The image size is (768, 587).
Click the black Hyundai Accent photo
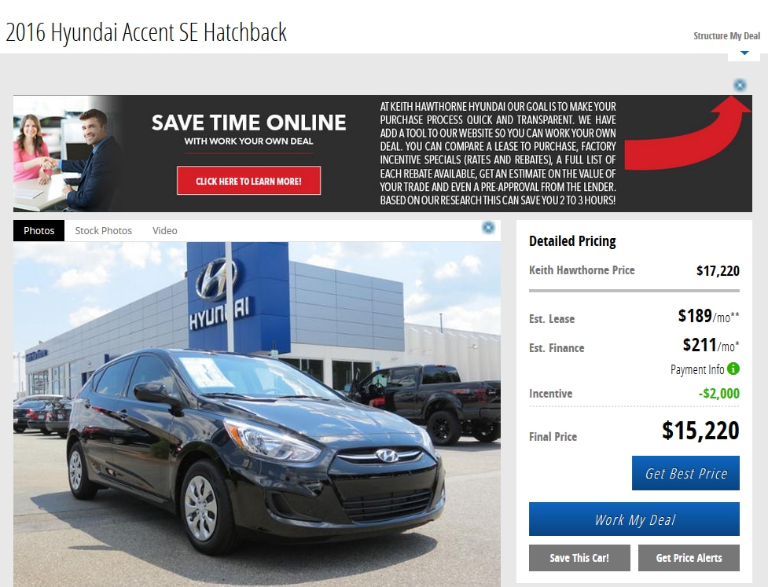tap(256, 413)
